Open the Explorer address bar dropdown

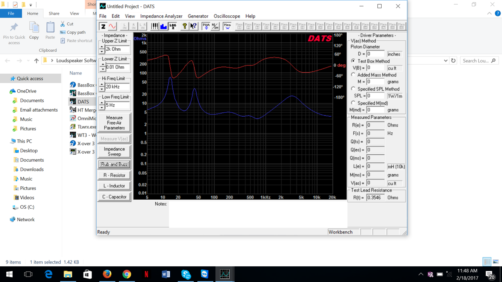point(446,61)
